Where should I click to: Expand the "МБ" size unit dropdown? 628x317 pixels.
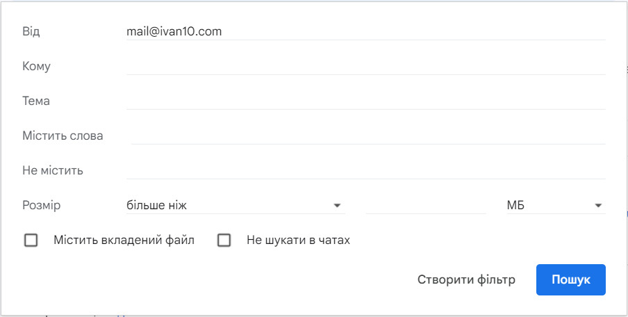pyautogui.click(x=555, y=206)
